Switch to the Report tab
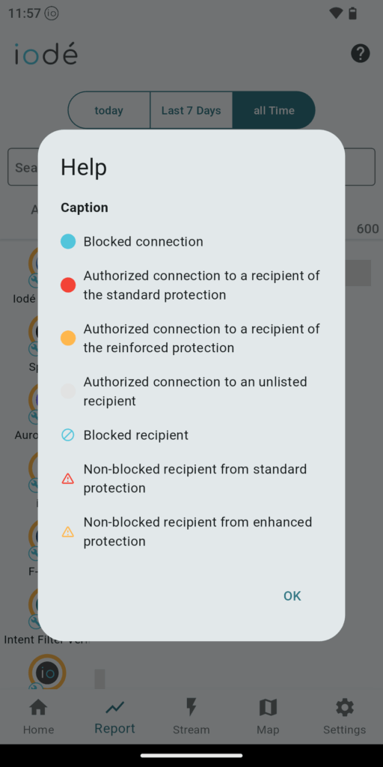This screenshot has width=383, height=767. (114, 717)
